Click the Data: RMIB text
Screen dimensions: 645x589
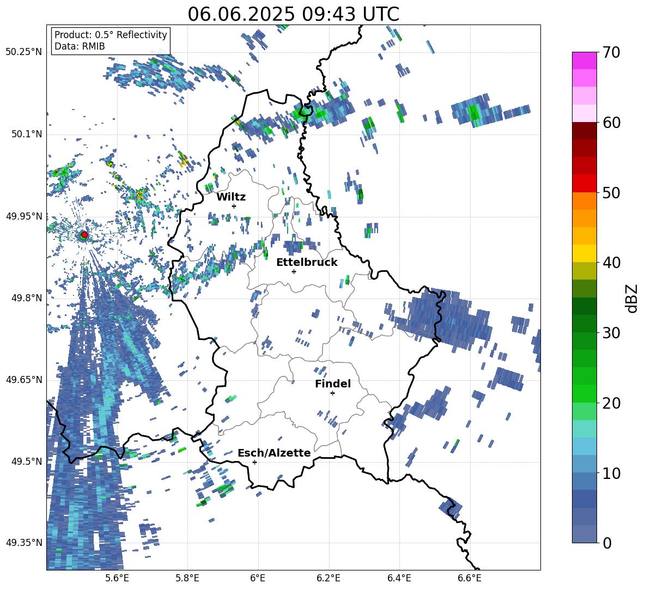pos(80,46)
